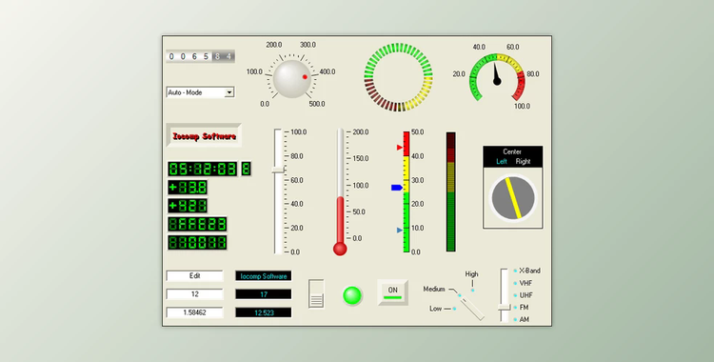Viewport: 714px width, 362px height.
Task: Click the vertical slider thumb near 70
Action: [278, 171]
